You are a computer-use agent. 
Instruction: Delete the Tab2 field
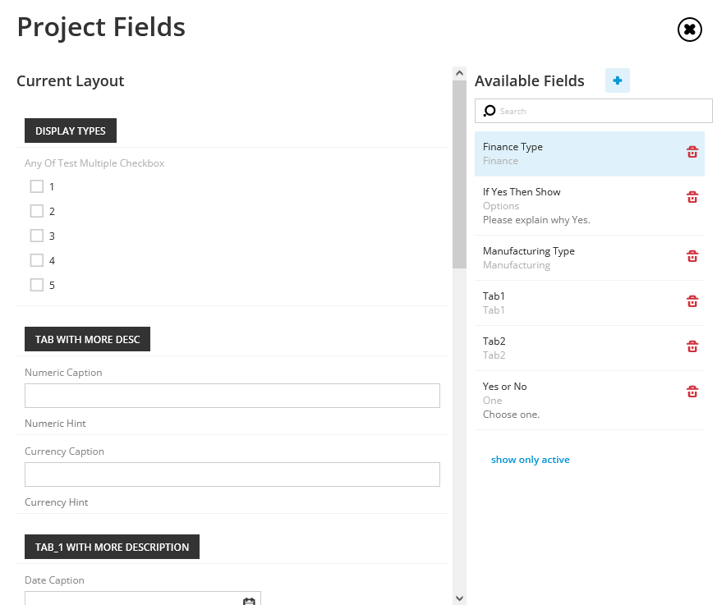click(x=692, y=346)
